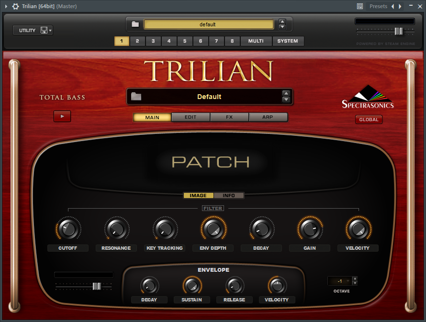Viewport: 426px width, 322px height.
Task: Switch to the ARP page
Action: [268, 117]
